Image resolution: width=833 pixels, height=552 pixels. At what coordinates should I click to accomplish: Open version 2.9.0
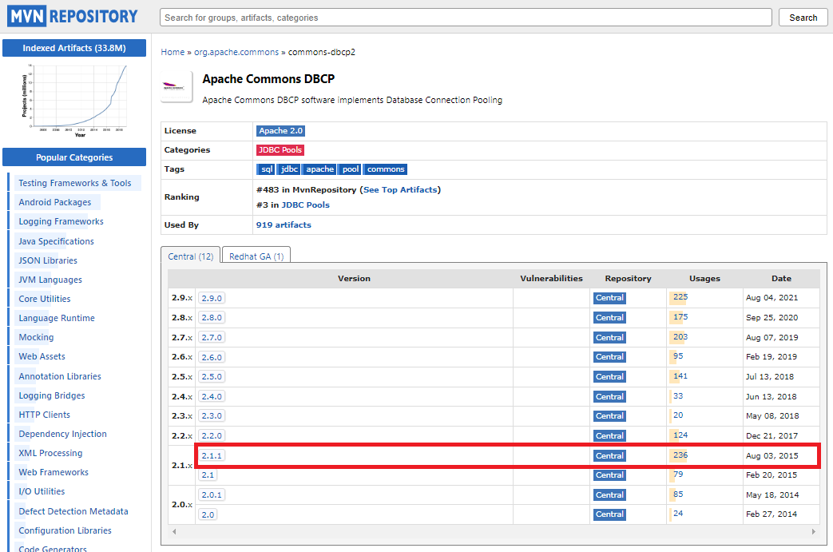[x=212, y=298]
